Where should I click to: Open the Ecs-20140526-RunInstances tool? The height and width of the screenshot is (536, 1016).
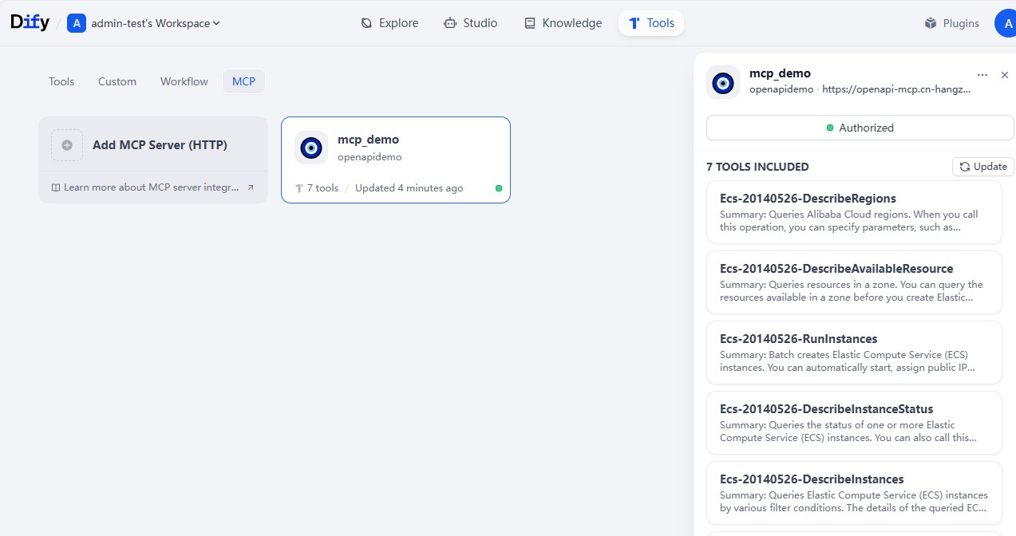[x=854, y=353]
